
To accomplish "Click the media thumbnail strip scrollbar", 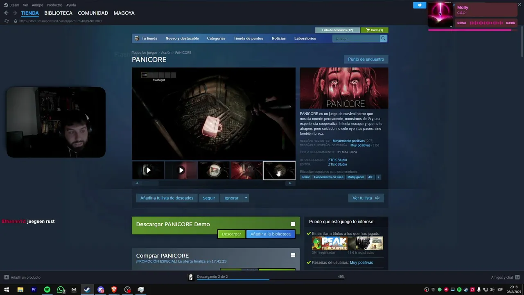I will (x=213, y=183).
